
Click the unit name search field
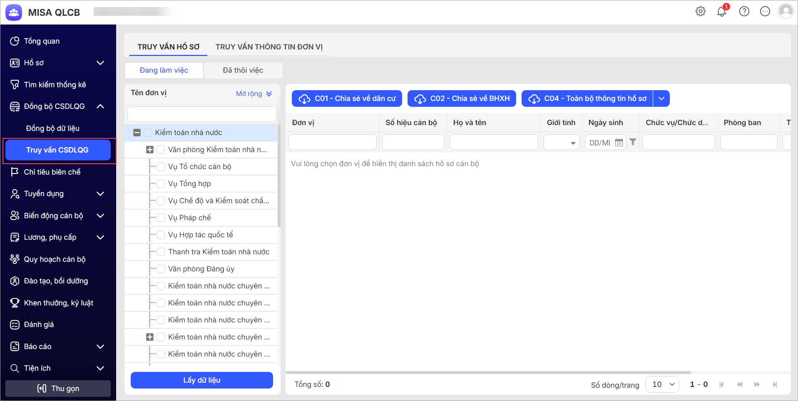coord(201,114)
